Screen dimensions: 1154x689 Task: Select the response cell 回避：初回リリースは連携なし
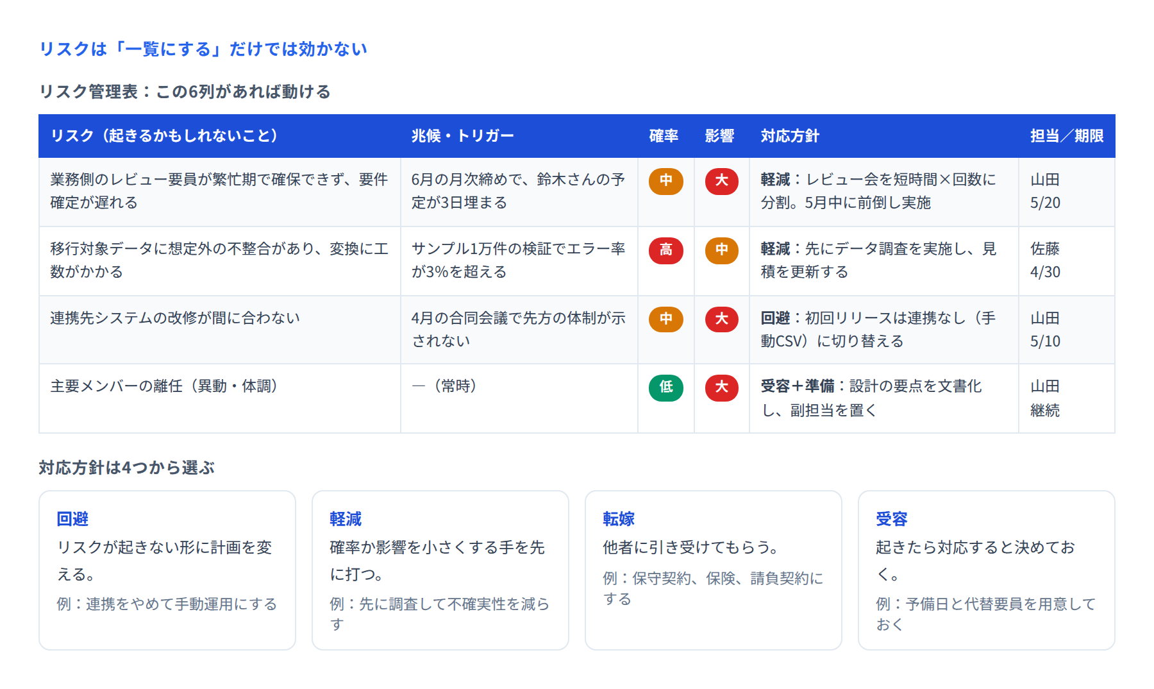884,330
